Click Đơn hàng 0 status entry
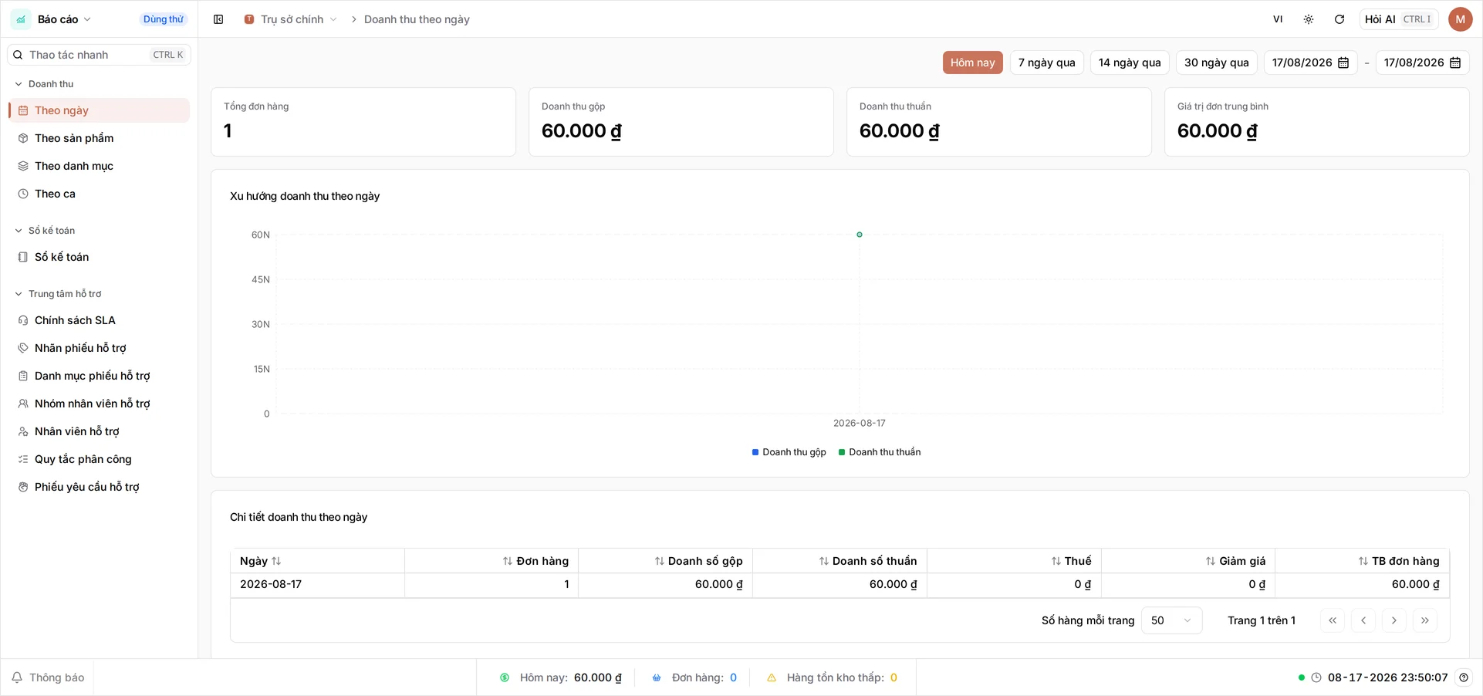This screenshot has height=696, width=1483. tap(694, 677)
